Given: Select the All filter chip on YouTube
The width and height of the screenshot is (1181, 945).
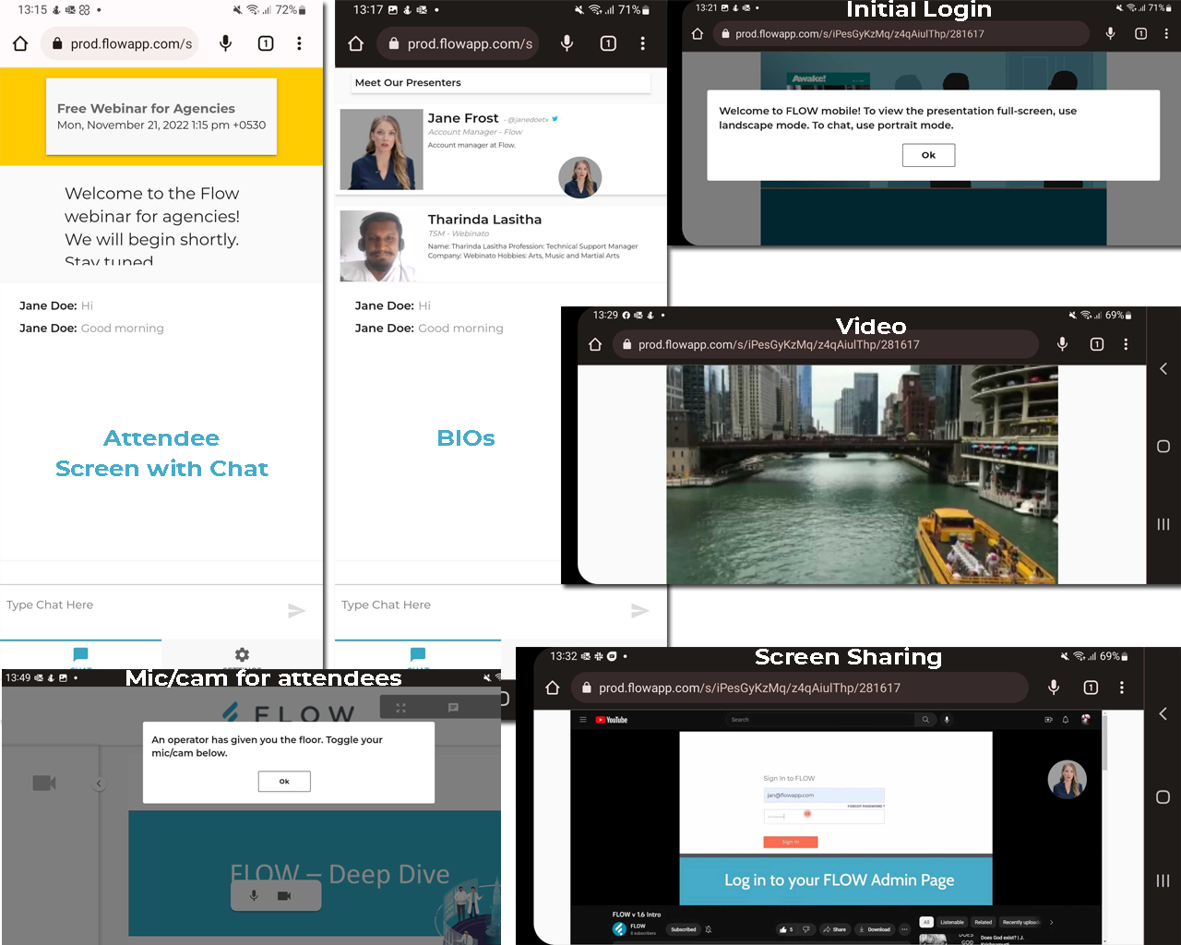Looking at the screenshot, I should coord(926,921).
